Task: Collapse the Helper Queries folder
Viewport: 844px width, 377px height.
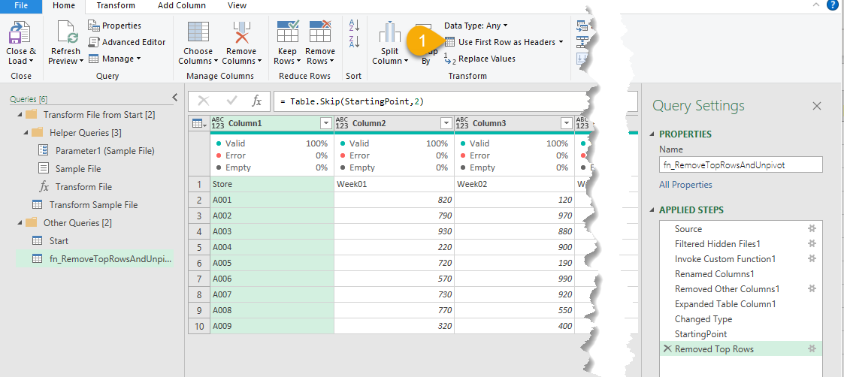Action: pos(24,132)
